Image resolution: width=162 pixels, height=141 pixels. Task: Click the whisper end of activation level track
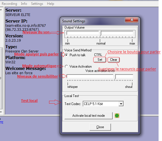point(68,76)
